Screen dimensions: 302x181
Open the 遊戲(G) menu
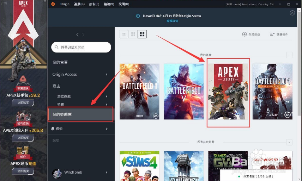[79, 4]
